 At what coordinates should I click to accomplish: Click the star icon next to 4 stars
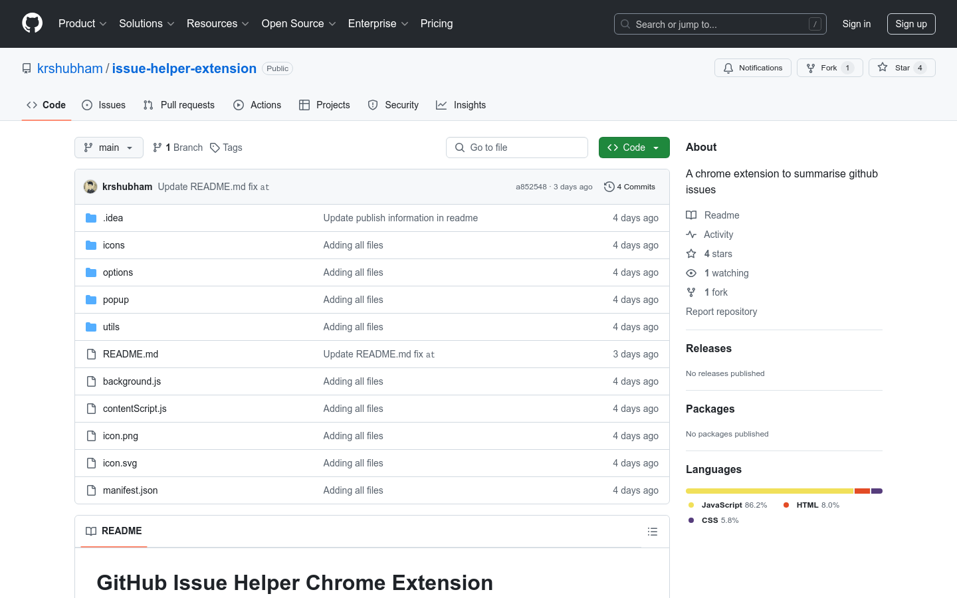coord(691,254)
